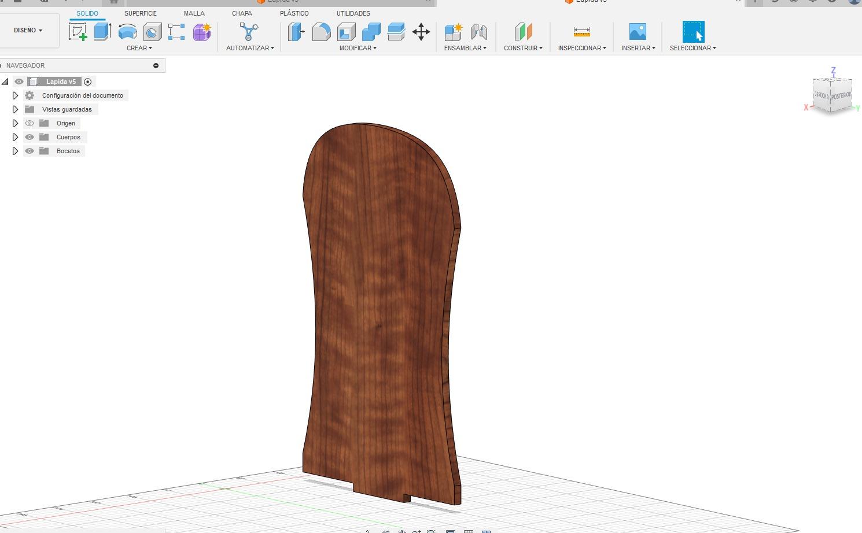862x533 pixels.
Task: Open the CREAR dropdown menu
Action: pos(139,48)
